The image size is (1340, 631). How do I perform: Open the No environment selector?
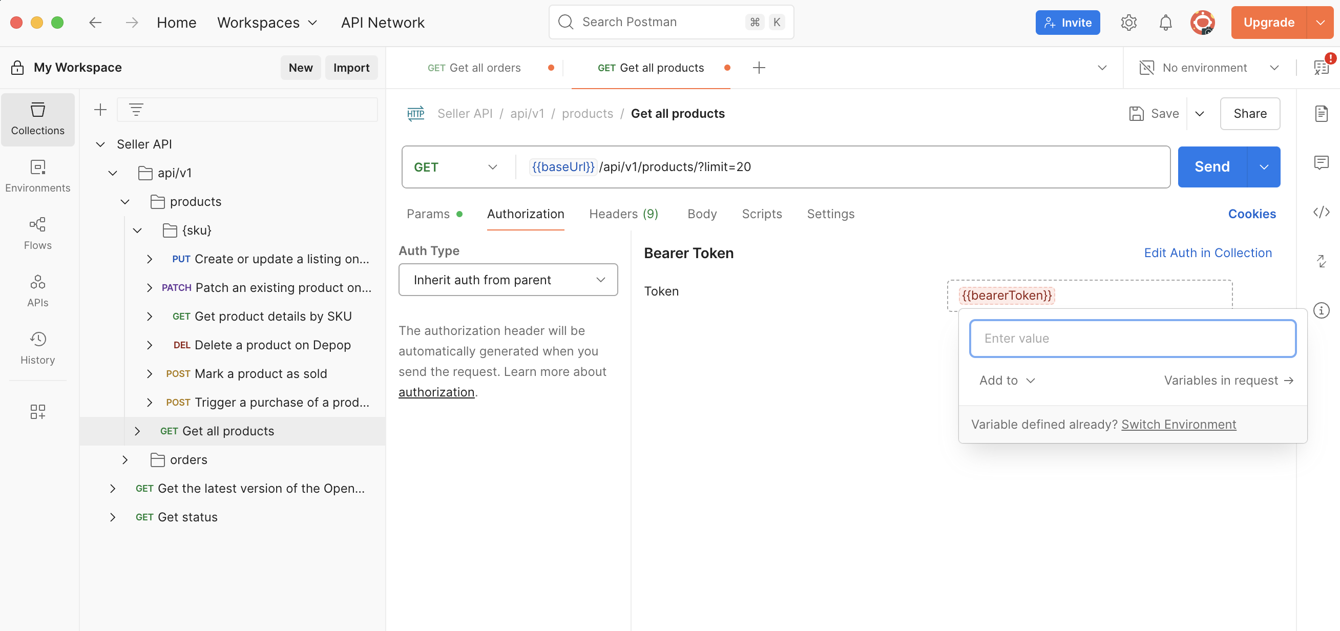pos(1209,68)
